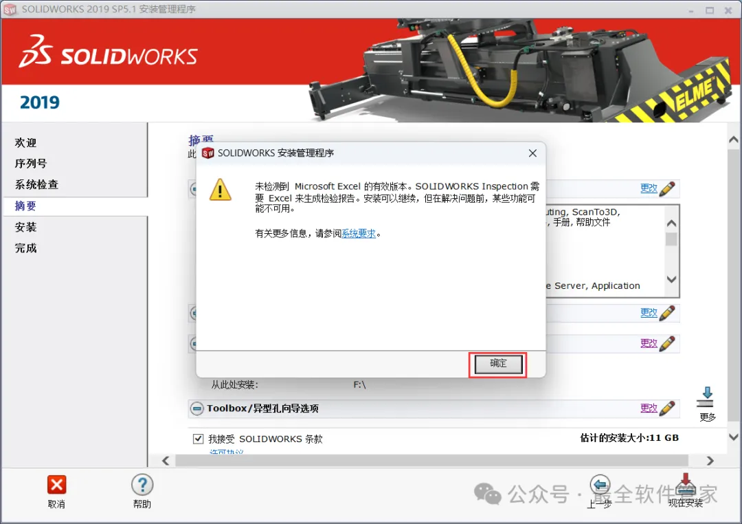The width and height of the screenshot is (742, 524).
Task: Click the 2019 version text
Action: 40,102
